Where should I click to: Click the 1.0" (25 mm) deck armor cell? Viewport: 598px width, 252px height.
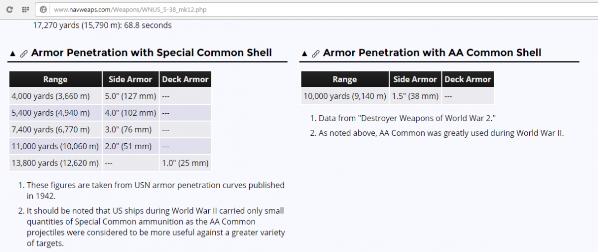(185, 163)
